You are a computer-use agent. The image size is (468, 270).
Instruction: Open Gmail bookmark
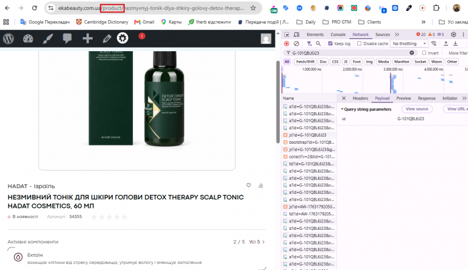(x=144, y=22)
